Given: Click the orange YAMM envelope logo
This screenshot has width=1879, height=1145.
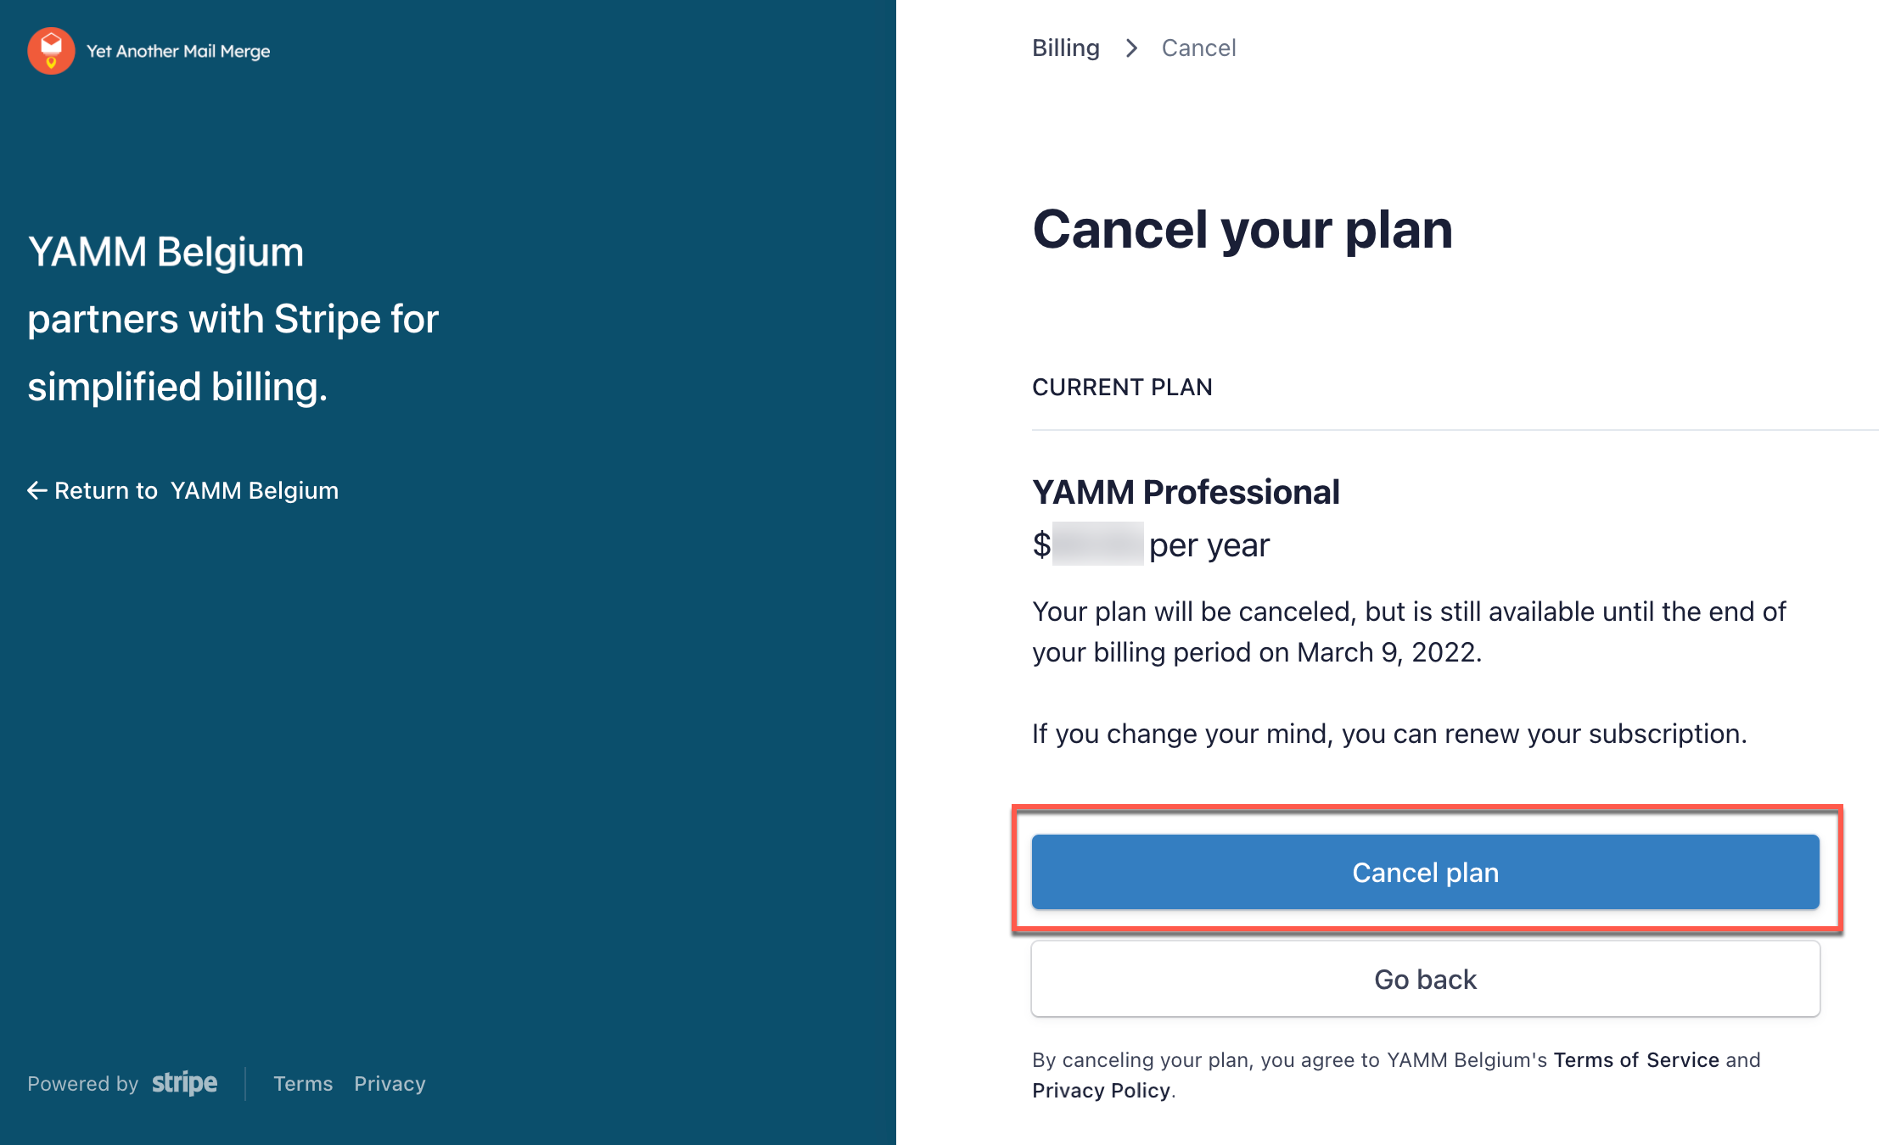Looking at the screenshot, I should pos(51,51).
